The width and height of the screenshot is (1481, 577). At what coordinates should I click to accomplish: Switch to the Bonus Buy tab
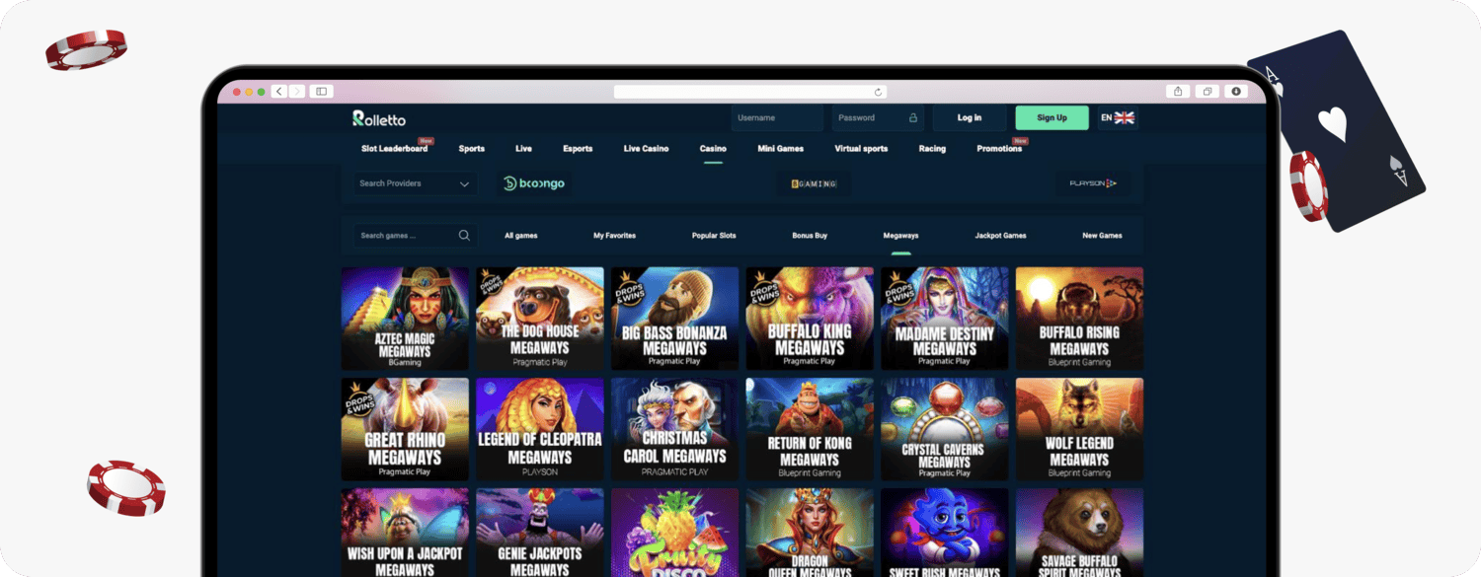pyautogui.click(x=810, y=236)
